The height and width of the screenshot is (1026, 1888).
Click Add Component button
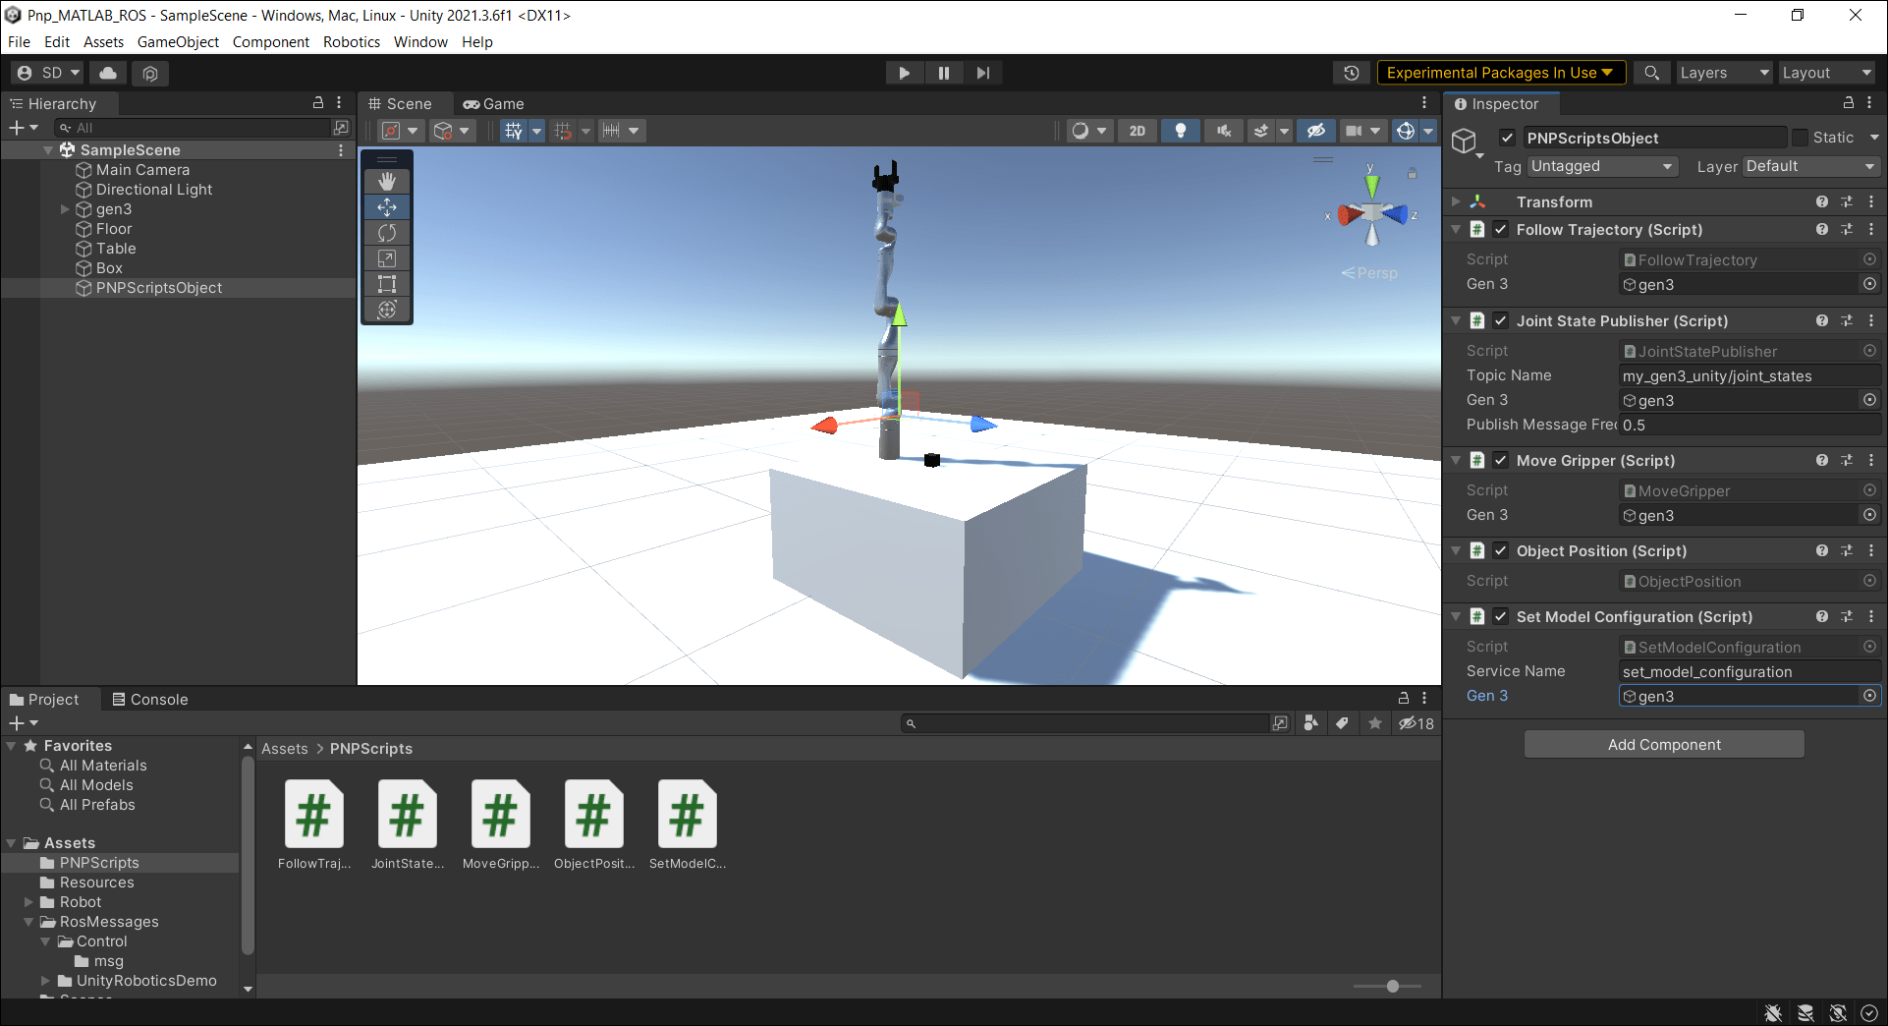tap(1664, 745)
